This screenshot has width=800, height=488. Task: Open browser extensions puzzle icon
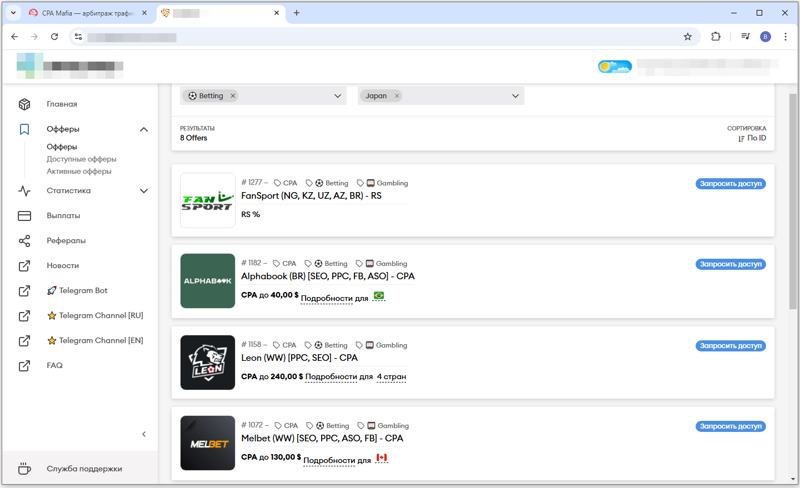click(716, 37)
